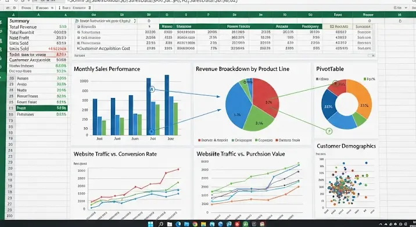Screen dimensions: 416x227
Task: Expand the Sobutbanva table row
Action: click(x=78, y=32)
